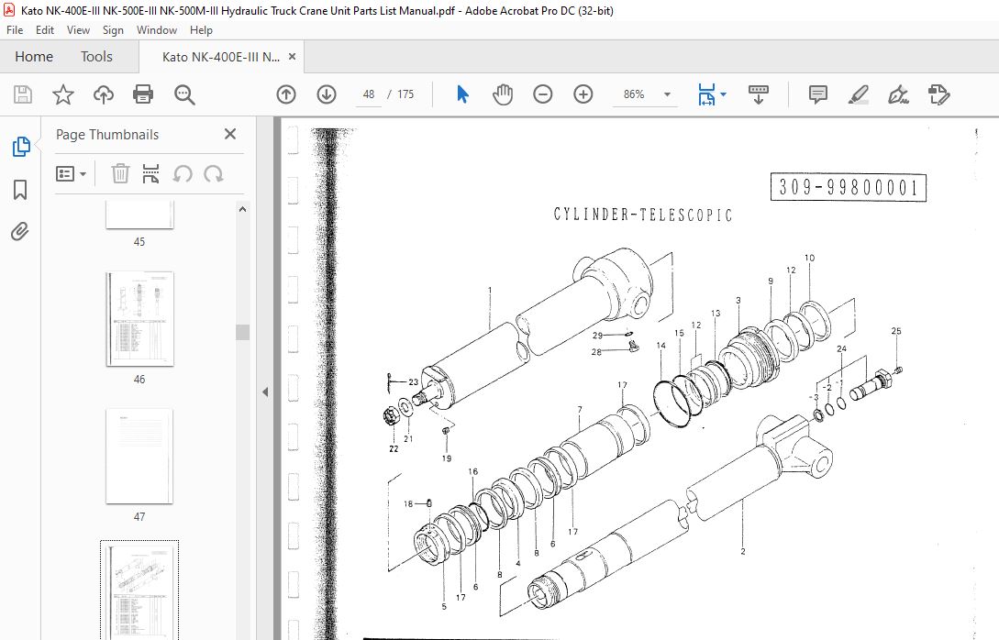This screenshot has height=640, width=999.
Task: Click the cloud upload icon
Action: pos(104,94)
